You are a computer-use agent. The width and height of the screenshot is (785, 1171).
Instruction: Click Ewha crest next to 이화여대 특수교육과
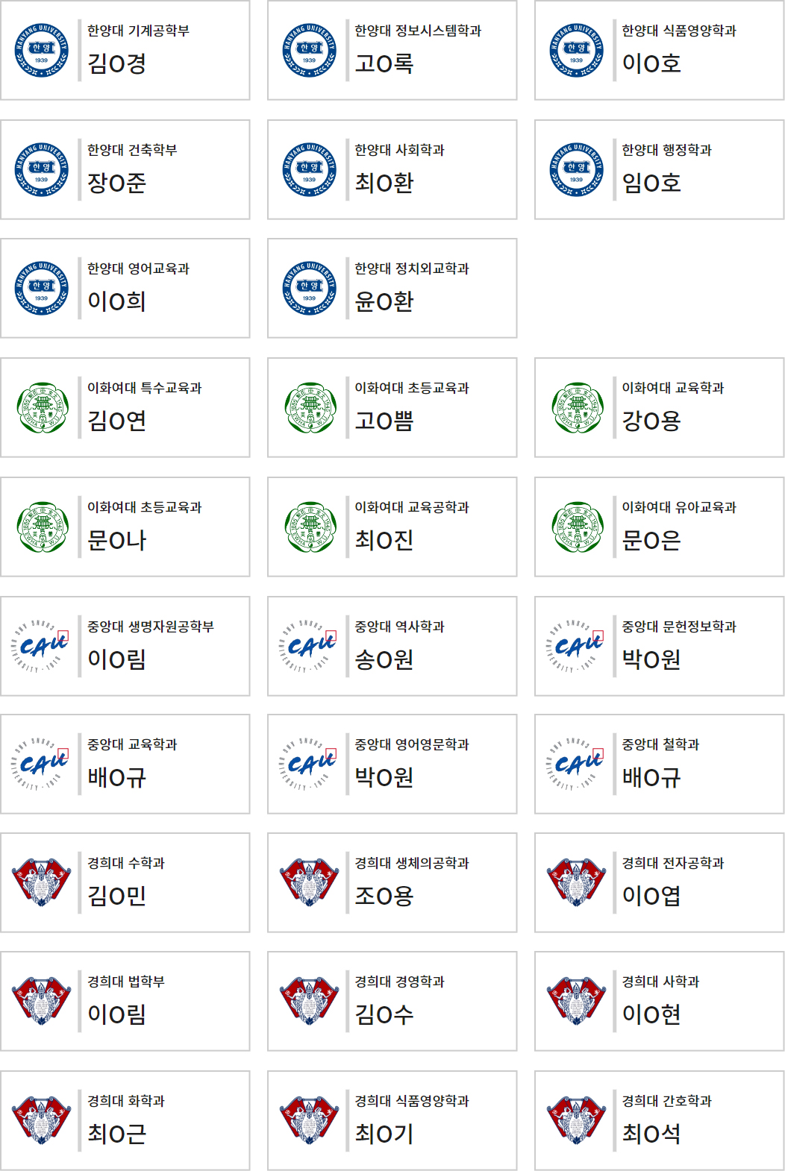pyautogui.click(x=42, y=408)
